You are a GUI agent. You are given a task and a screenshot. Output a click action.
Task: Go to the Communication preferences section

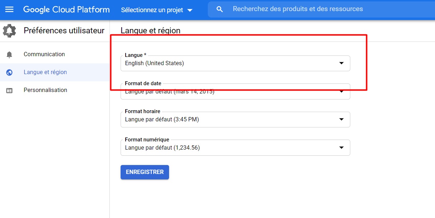tap(44, 54)
